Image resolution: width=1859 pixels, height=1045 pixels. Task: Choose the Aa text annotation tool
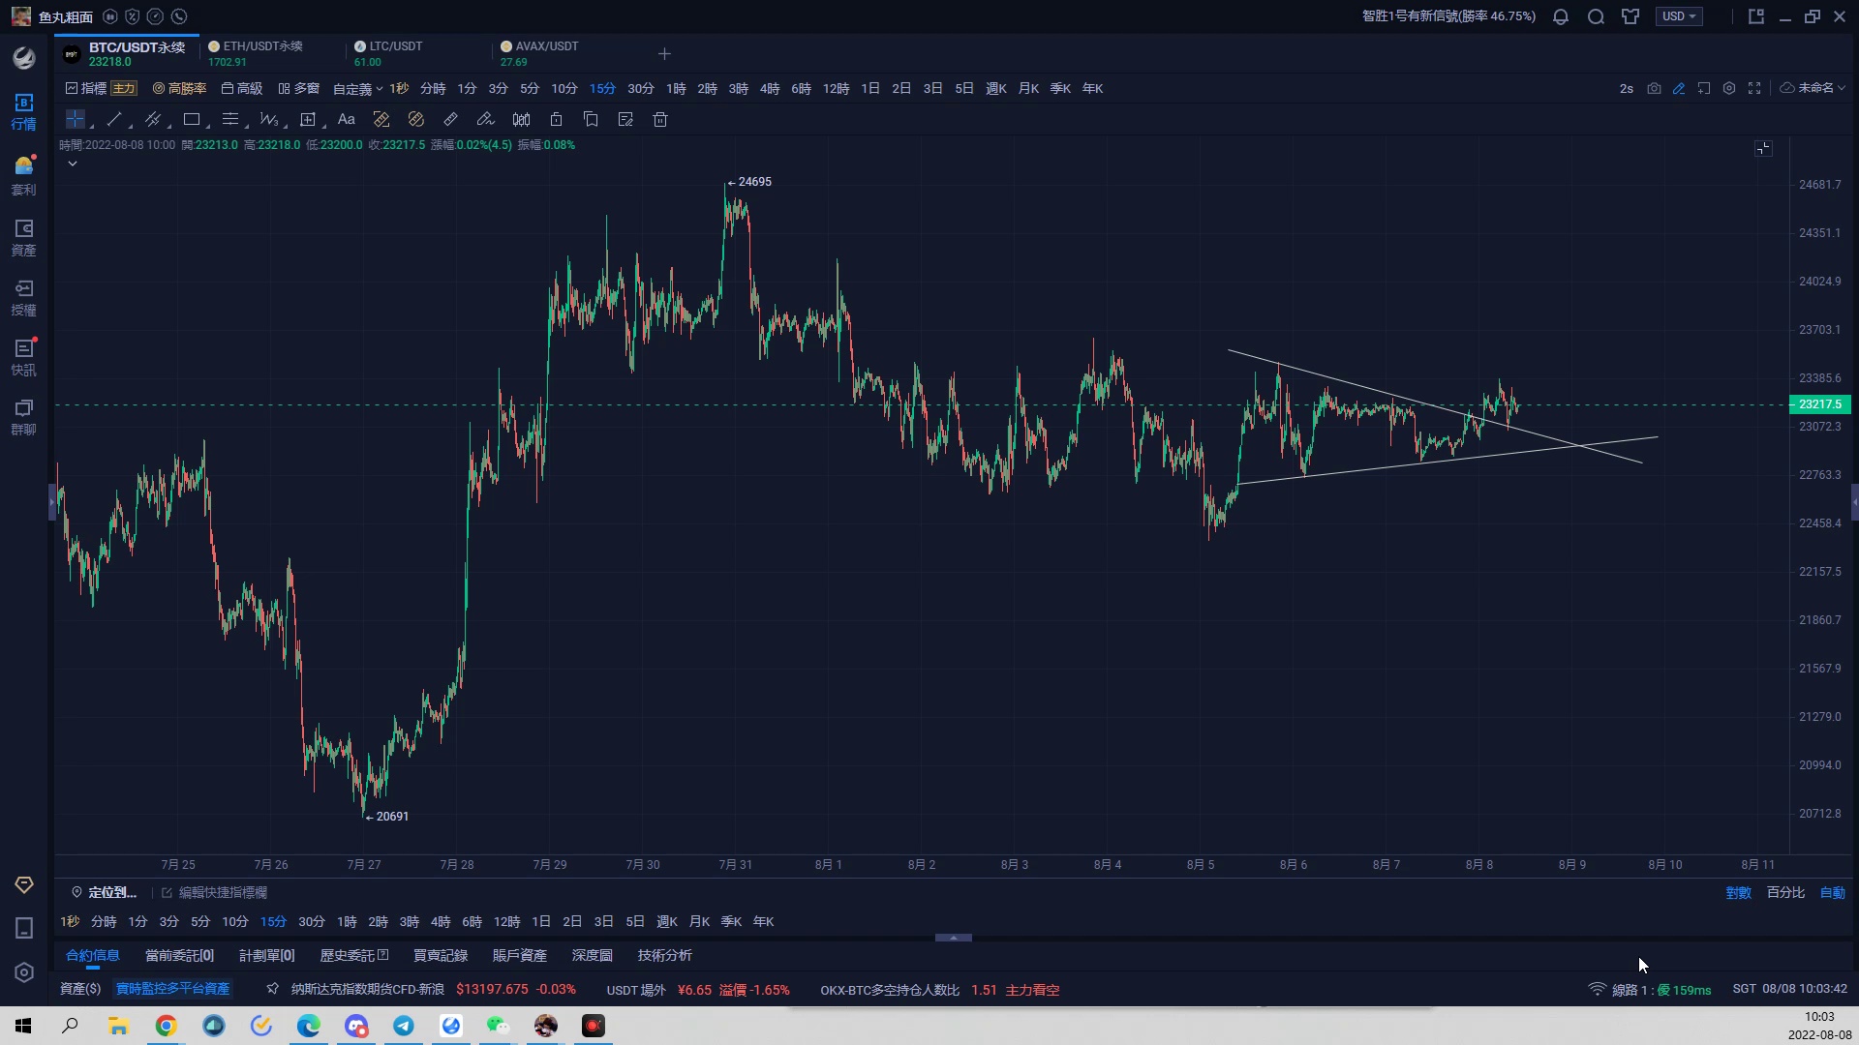346,119
